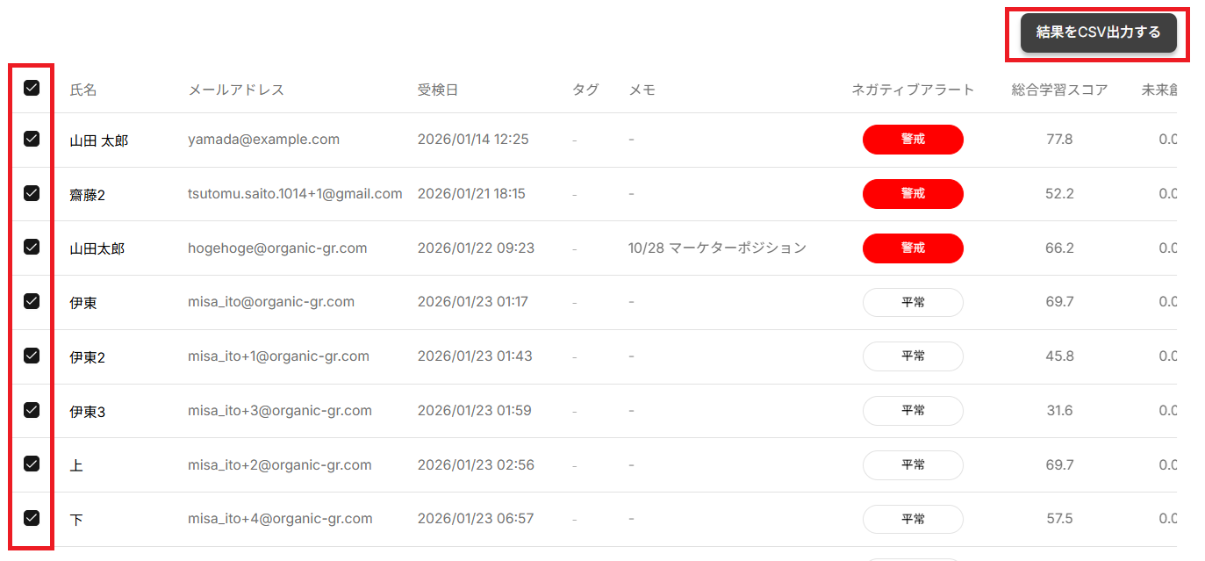Sort by the 受検日 column header
Image resolution: width=1205 pixels, height=561 pixels.
438,90
